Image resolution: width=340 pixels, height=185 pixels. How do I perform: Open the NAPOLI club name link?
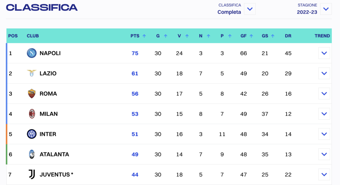point(50,53)
